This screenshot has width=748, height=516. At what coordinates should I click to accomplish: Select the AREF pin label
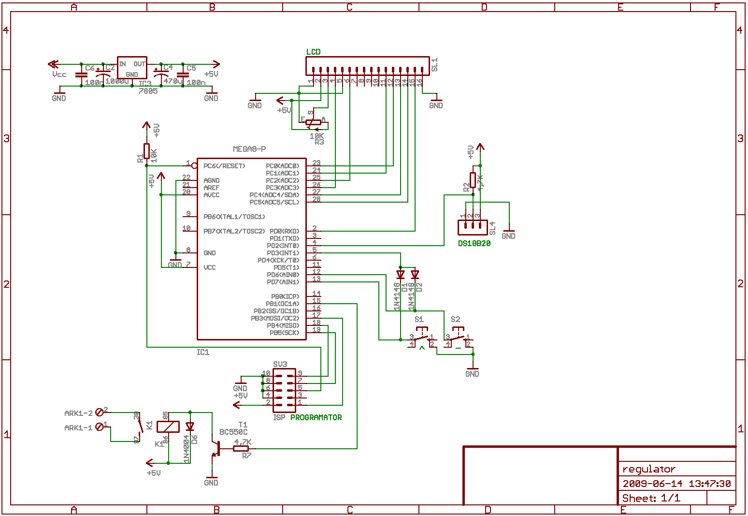tap(211, 188)
